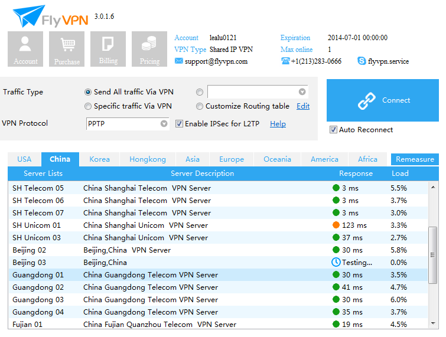Click green status dot for Guangdong 03
Viewport: 446px width, 337px height.
coord(336,299)
